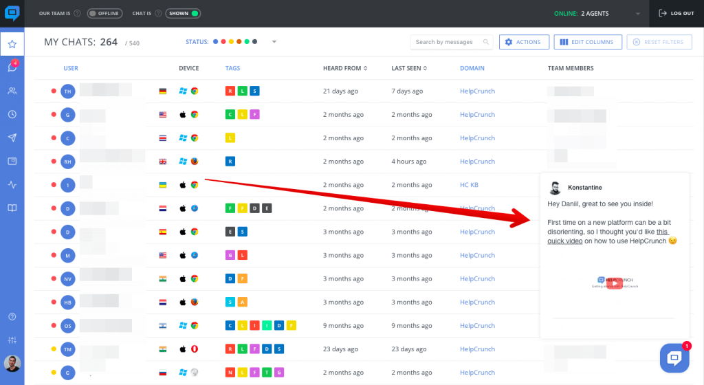The height and width of the screenshot is (385, 704).
Task: Click the yellow L tag in C row
Action: tap(230, 137)
